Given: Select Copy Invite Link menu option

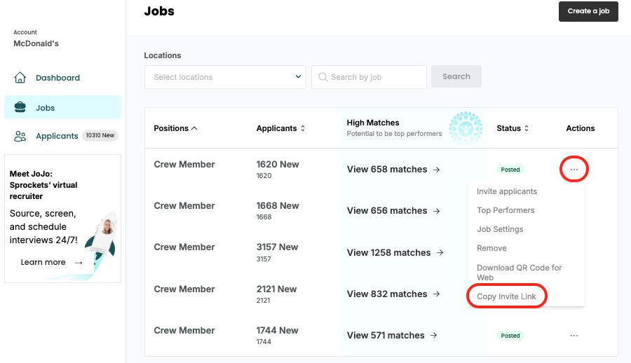Looking at the screenshot, I should 506,296.
